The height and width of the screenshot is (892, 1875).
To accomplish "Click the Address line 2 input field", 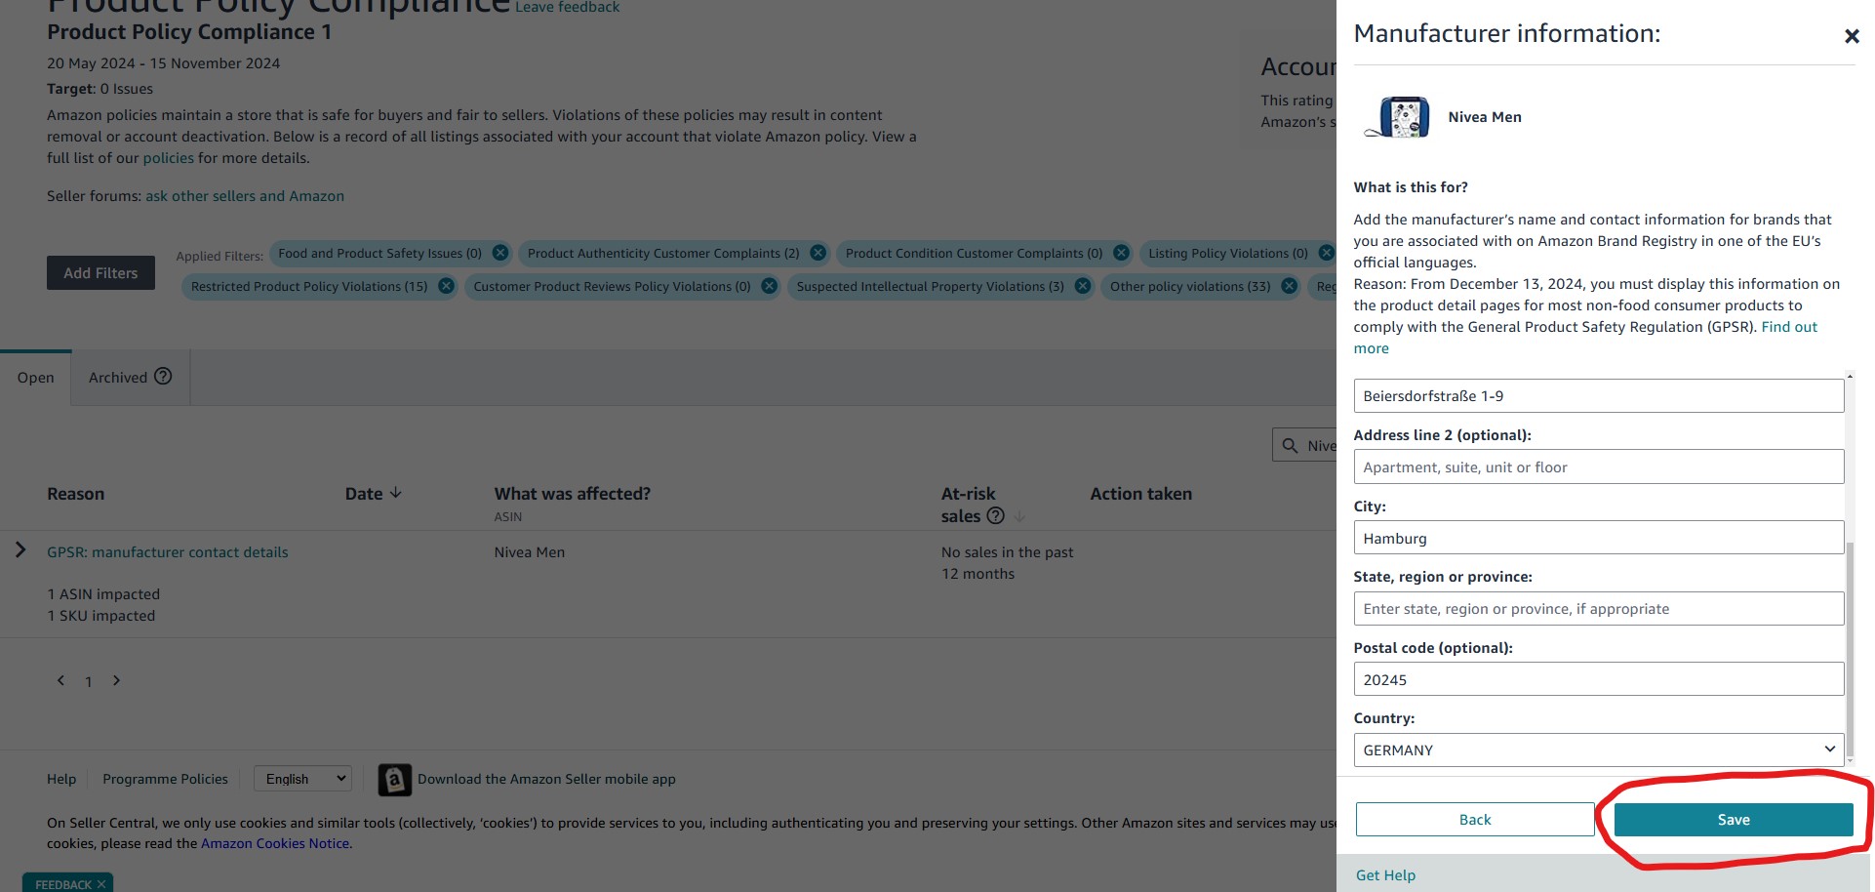I will [1599, 466].
